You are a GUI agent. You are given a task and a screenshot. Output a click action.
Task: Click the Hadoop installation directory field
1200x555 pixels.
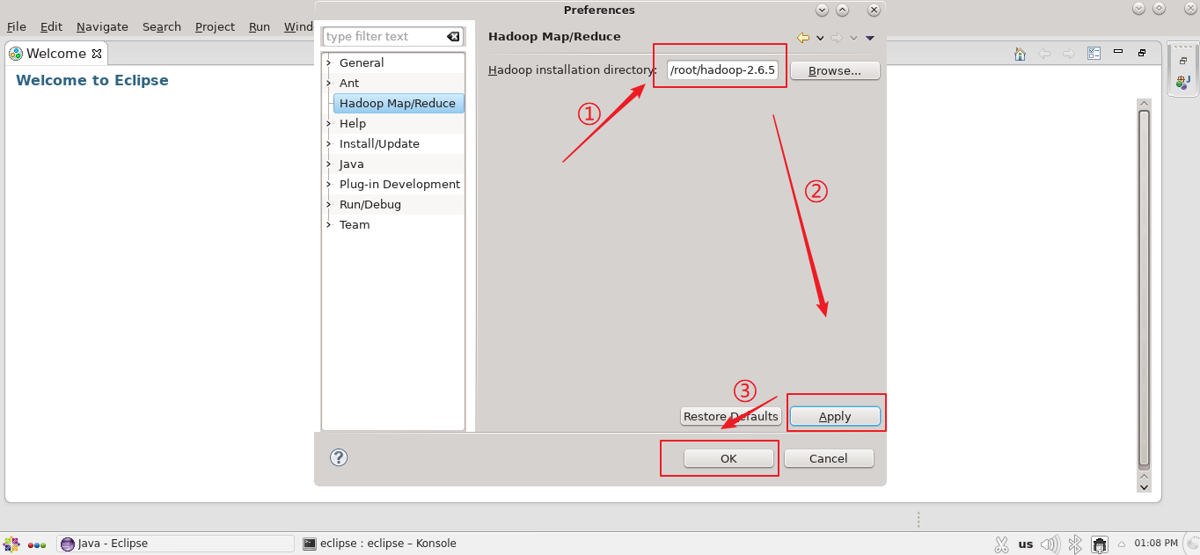coord(723,70)
